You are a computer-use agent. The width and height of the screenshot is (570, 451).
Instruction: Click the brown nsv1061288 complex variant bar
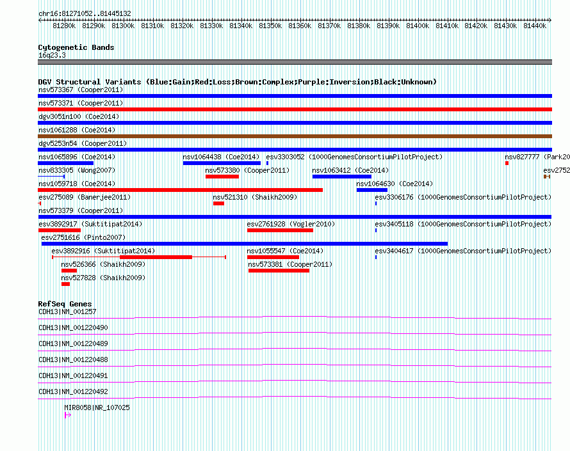295,136
